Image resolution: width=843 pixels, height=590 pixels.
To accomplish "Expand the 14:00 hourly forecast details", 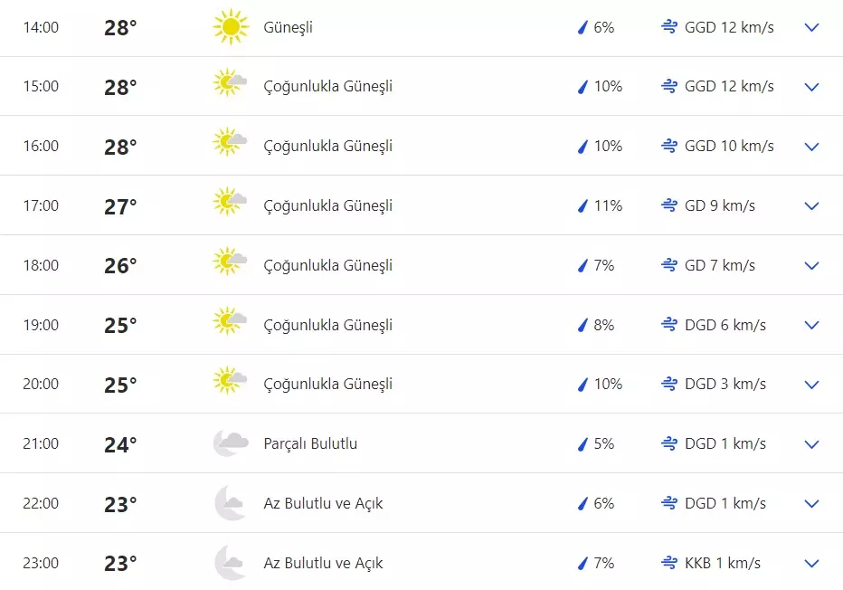I will pos(811,27).
